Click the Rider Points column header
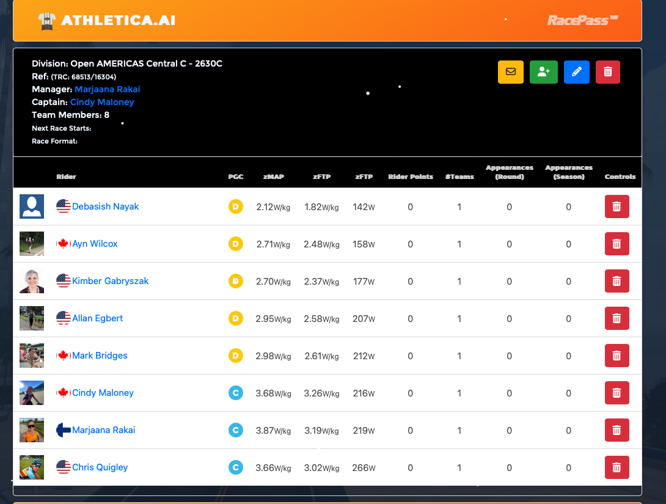The image size is (666, 504). [411, 177]
